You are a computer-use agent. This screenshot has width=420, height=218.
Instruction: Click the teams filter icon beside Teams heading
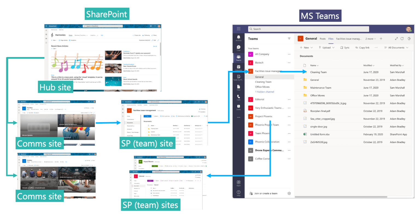289,39
